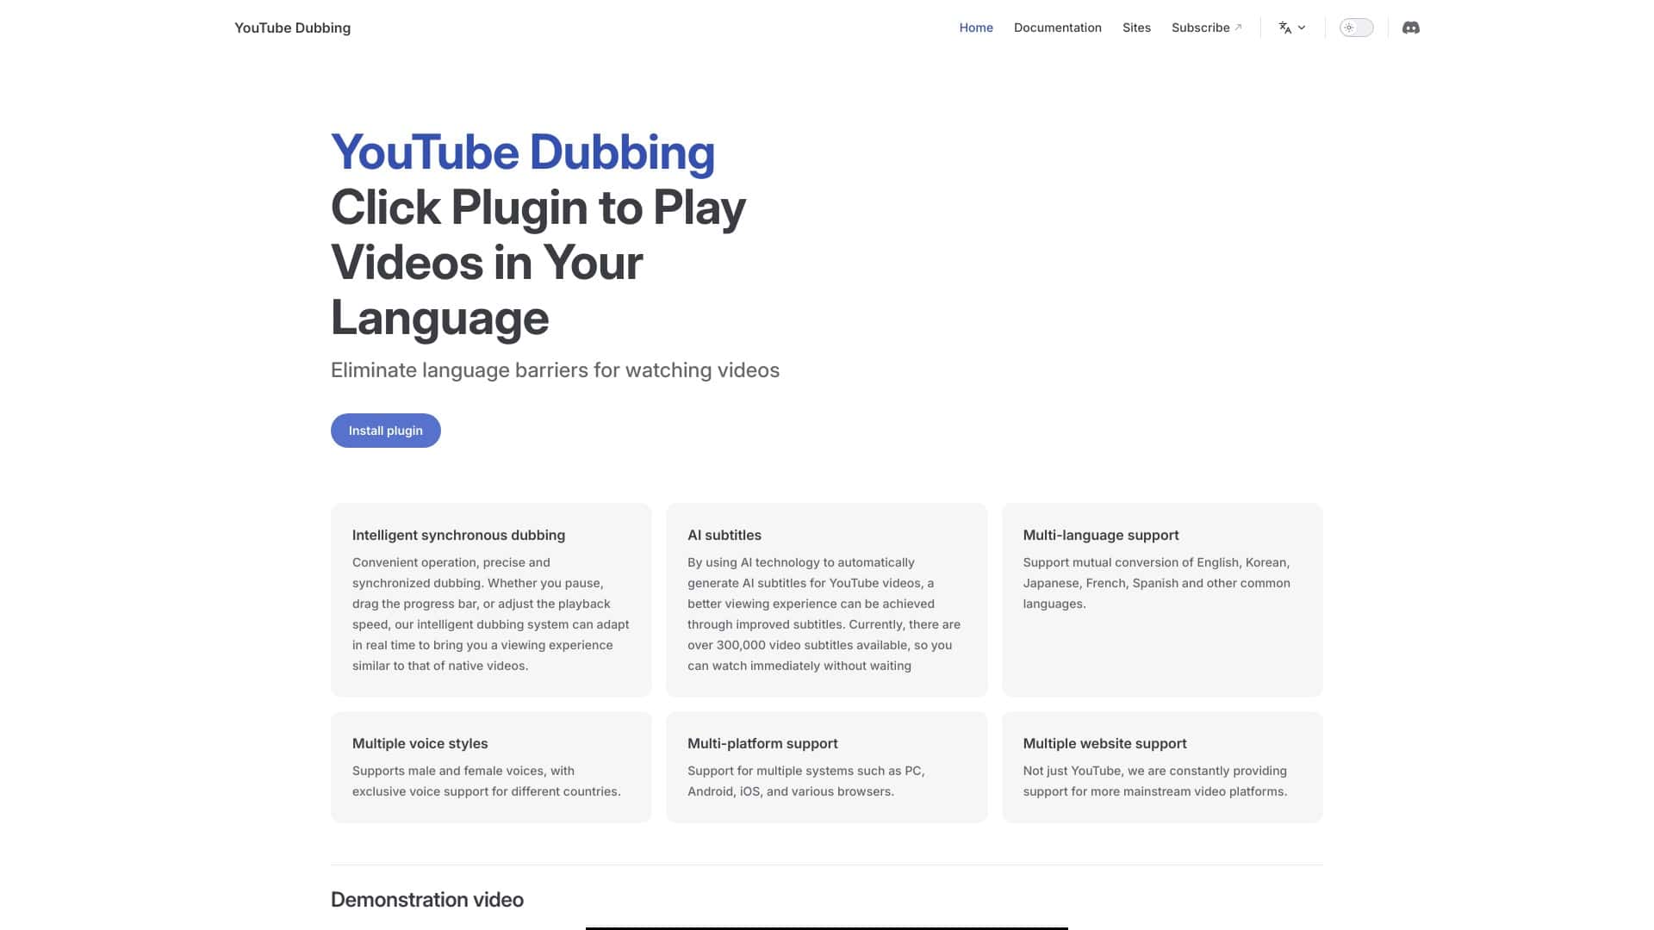This screenshot has width=1654, height=930.
Task: Select the Intelligent synchronous dubbing card
Action: coord(490,599)
